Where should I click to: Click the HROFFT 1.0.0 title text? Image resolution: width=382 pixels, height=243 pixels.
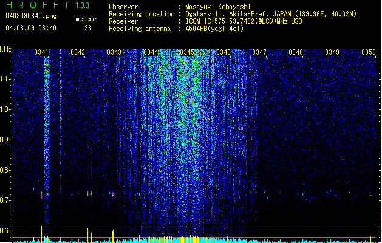[47, 5]
